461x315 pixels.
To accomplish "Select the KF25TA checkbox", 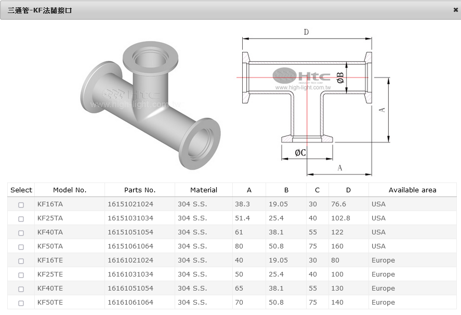I will [21, 219].
